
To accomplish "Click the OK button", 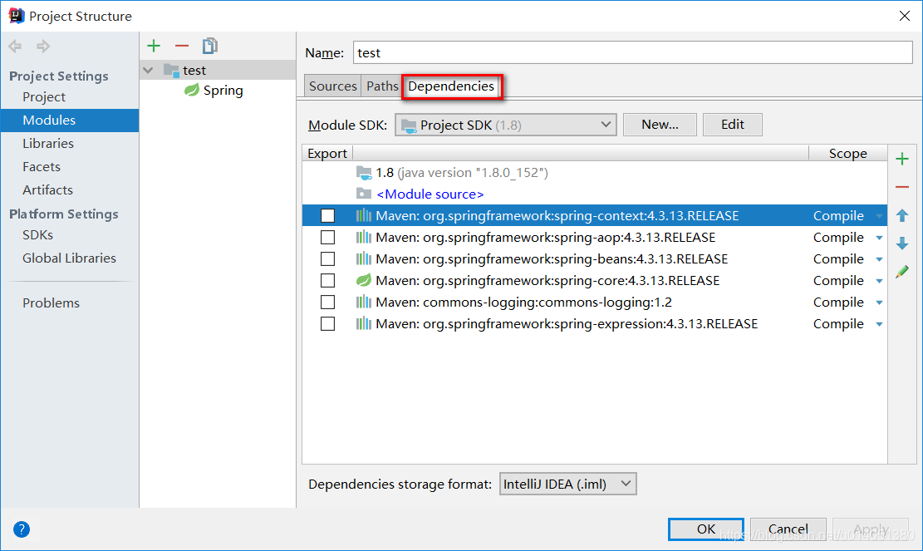I will tap(706, 529).
